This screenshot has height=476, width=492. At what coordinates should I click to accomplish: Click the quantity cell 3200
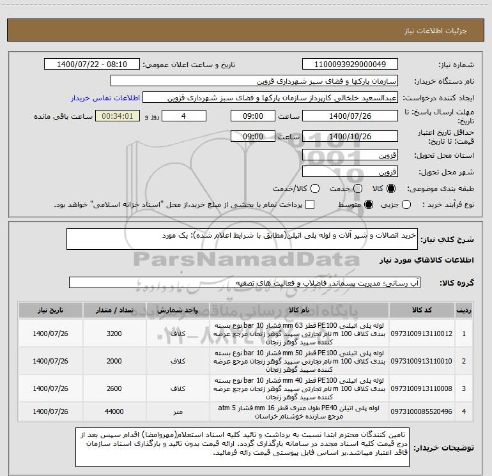tap(114, 334)
